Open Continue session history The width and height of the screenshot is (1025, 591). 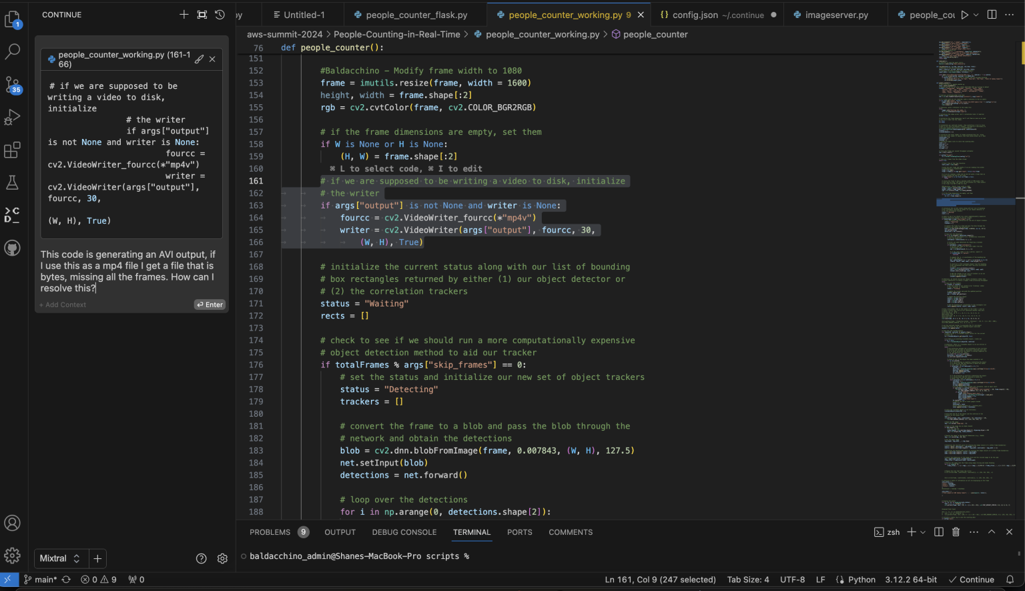[x=220, y=14]
